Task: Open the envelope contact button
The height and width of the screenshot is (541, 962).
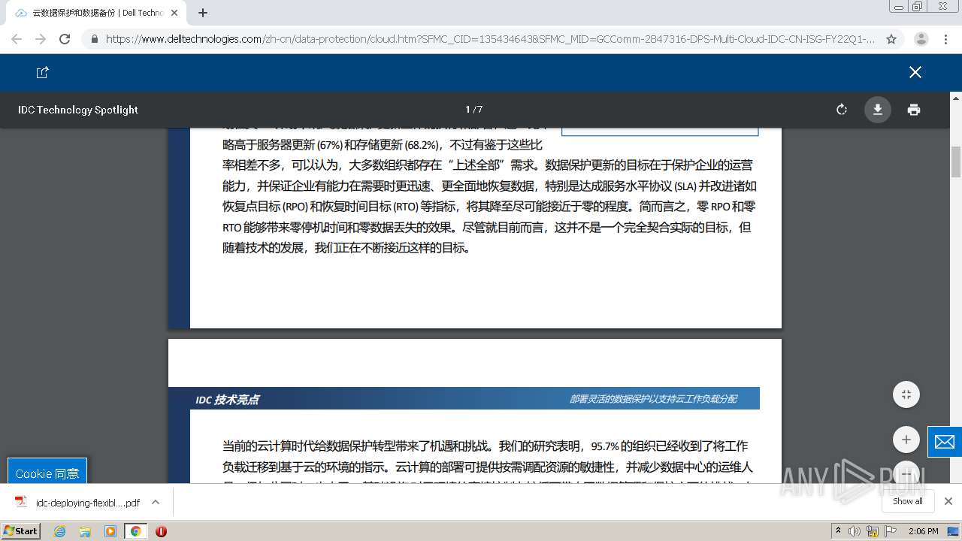Action: 945,442
